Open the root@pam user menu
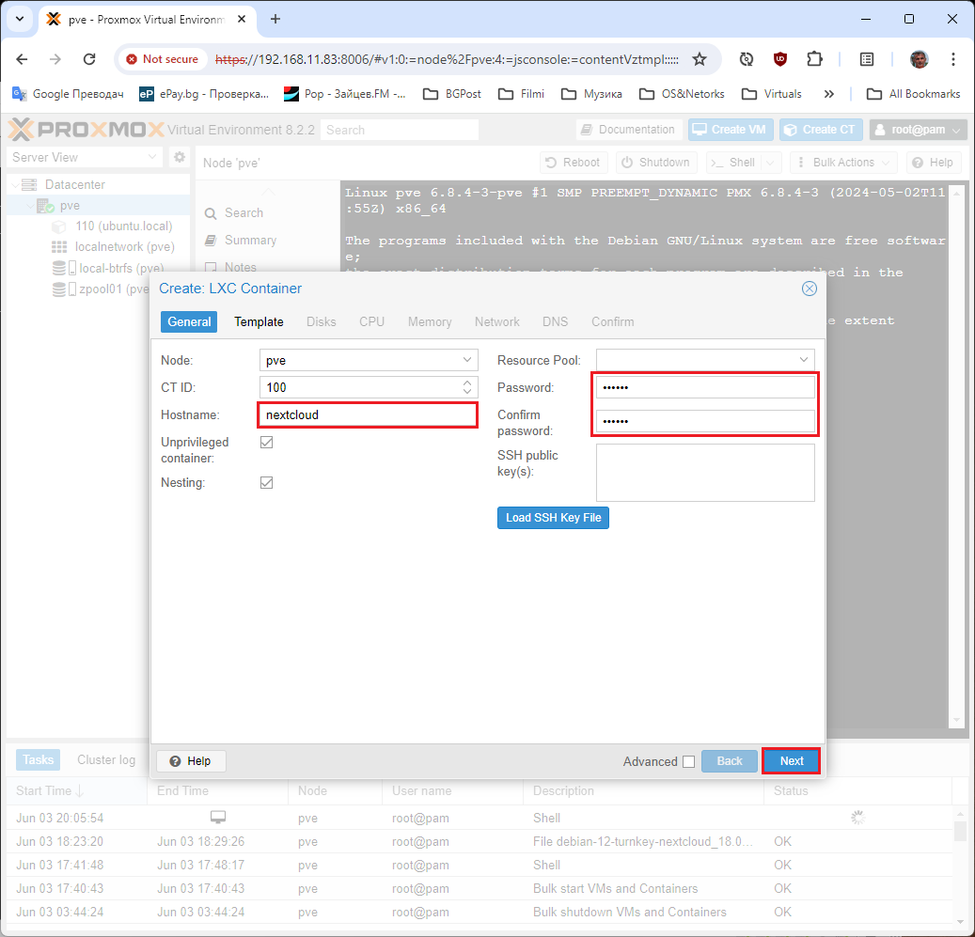The height and width of the screenshot is (937, 975). click(x=918, y=130)
